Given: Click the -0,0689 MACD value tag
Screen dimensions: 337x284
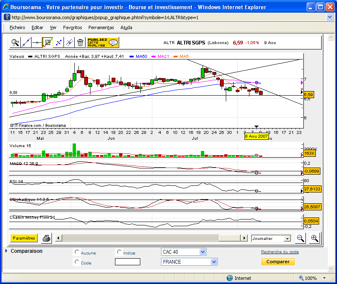Looking at the screenshot, I should 312,171.
